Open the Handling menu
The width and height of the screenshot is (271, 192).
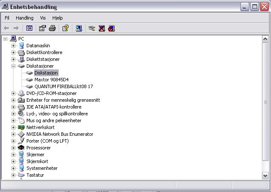coord(25,18)
